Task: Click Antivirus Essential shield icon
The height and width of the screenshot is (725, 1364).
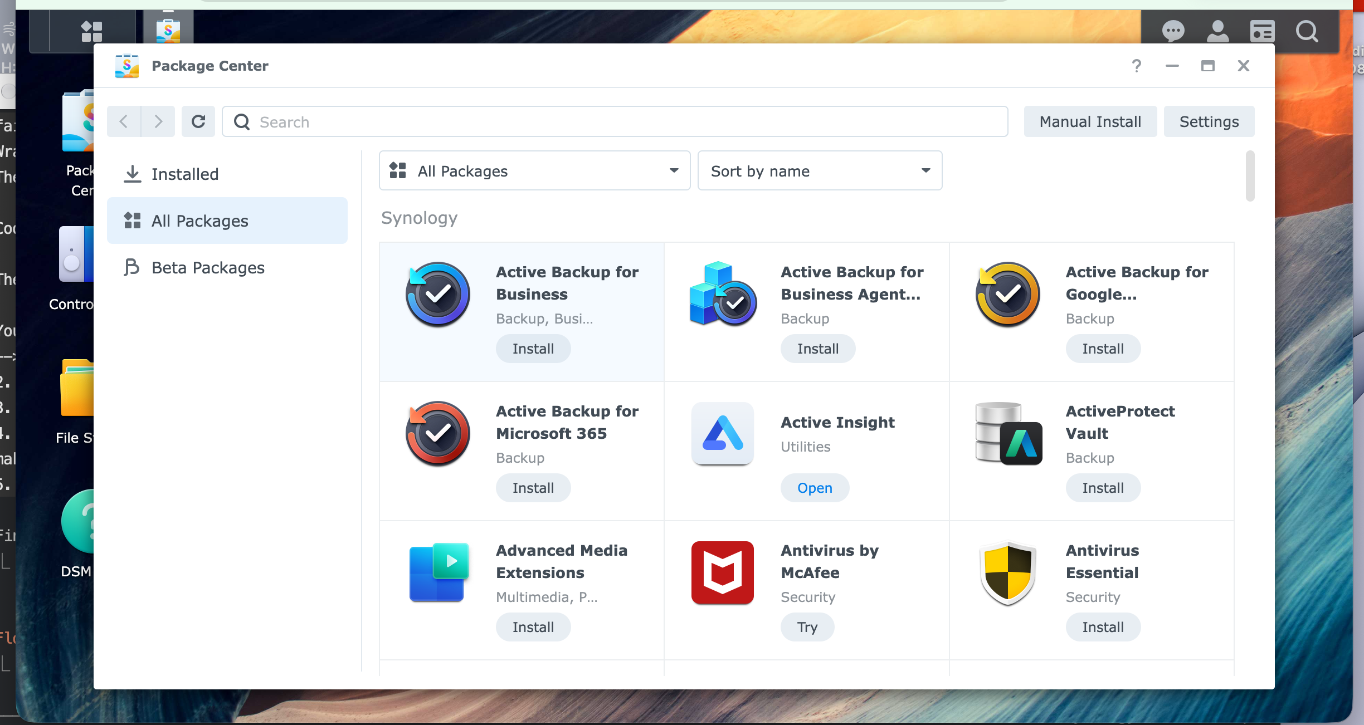Action: (x=1008, y=573)
